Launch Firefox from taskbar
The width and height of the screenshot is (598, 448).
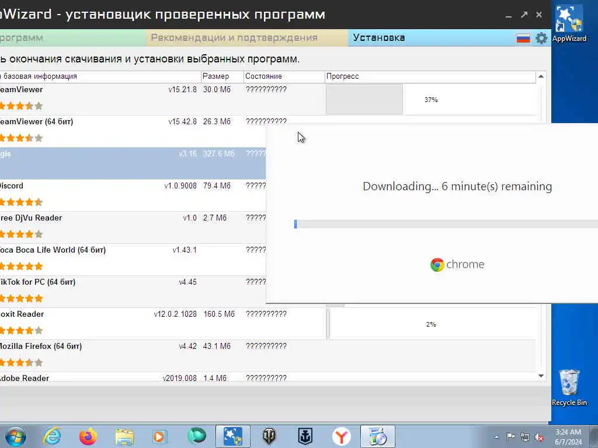click(x=88, y=436)
